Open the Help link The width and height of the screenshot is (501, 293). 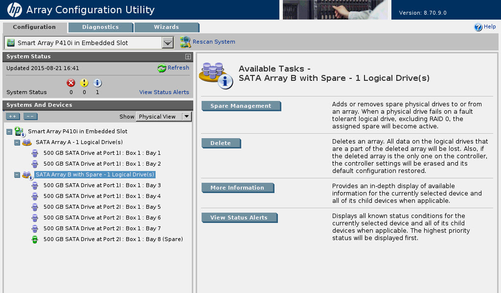pos(489,27)
